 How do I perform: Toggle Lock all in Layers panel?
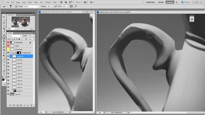19,39
